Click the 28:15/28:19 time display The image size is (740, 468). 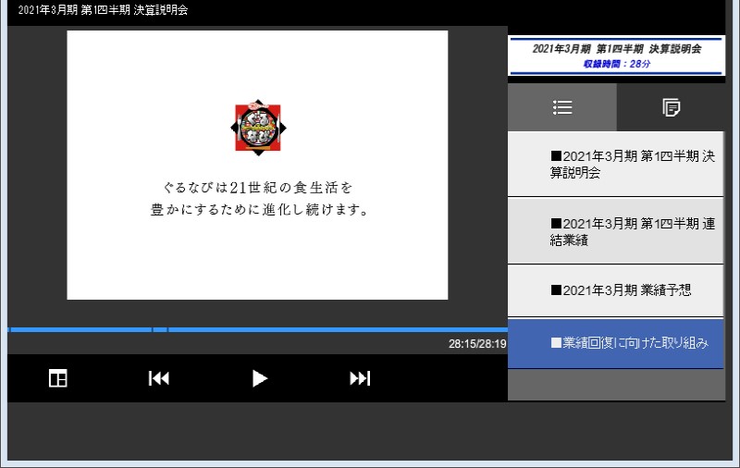click(477, 344)
